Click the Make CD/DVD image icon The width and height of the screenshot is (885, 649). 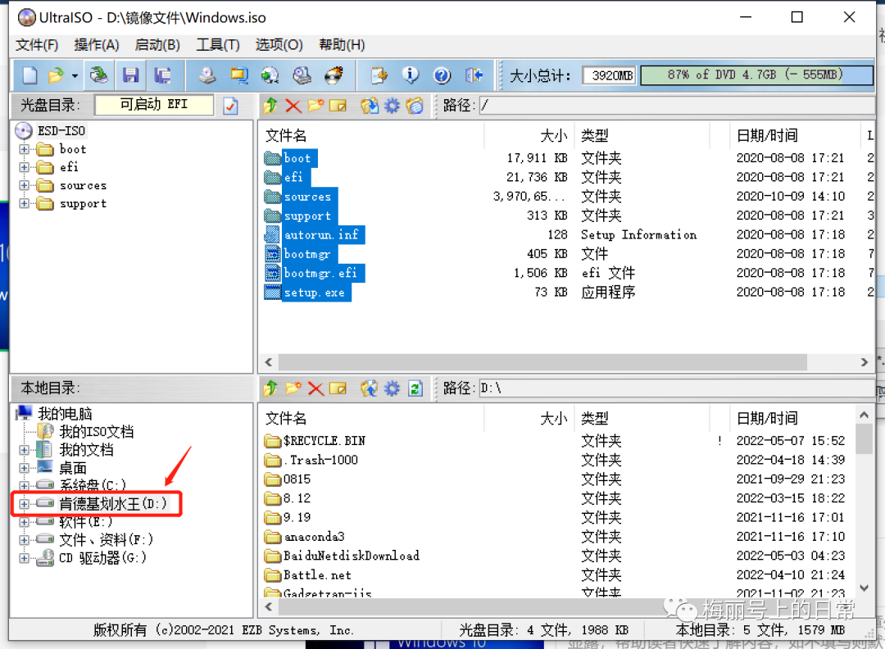(207, 75)
